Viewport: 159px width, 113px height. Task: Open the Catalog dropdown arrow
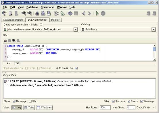pos(154,30)
